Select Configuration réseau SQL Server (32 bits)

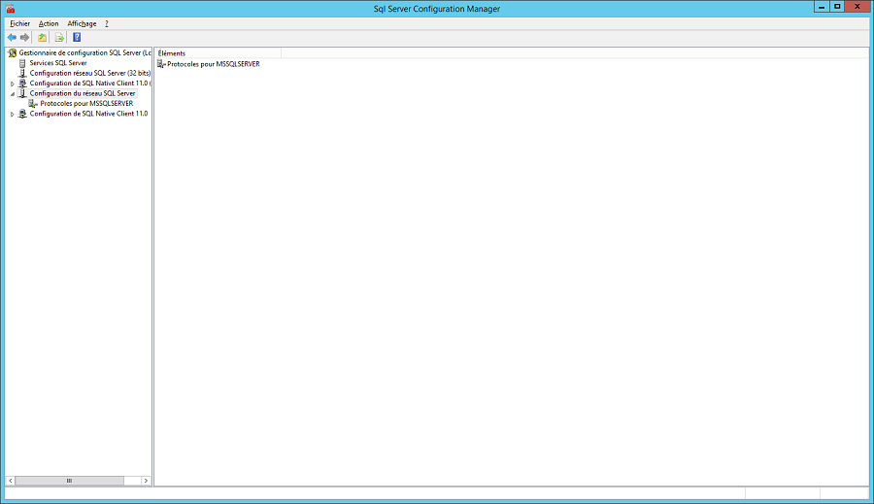(x=89, y=73)
